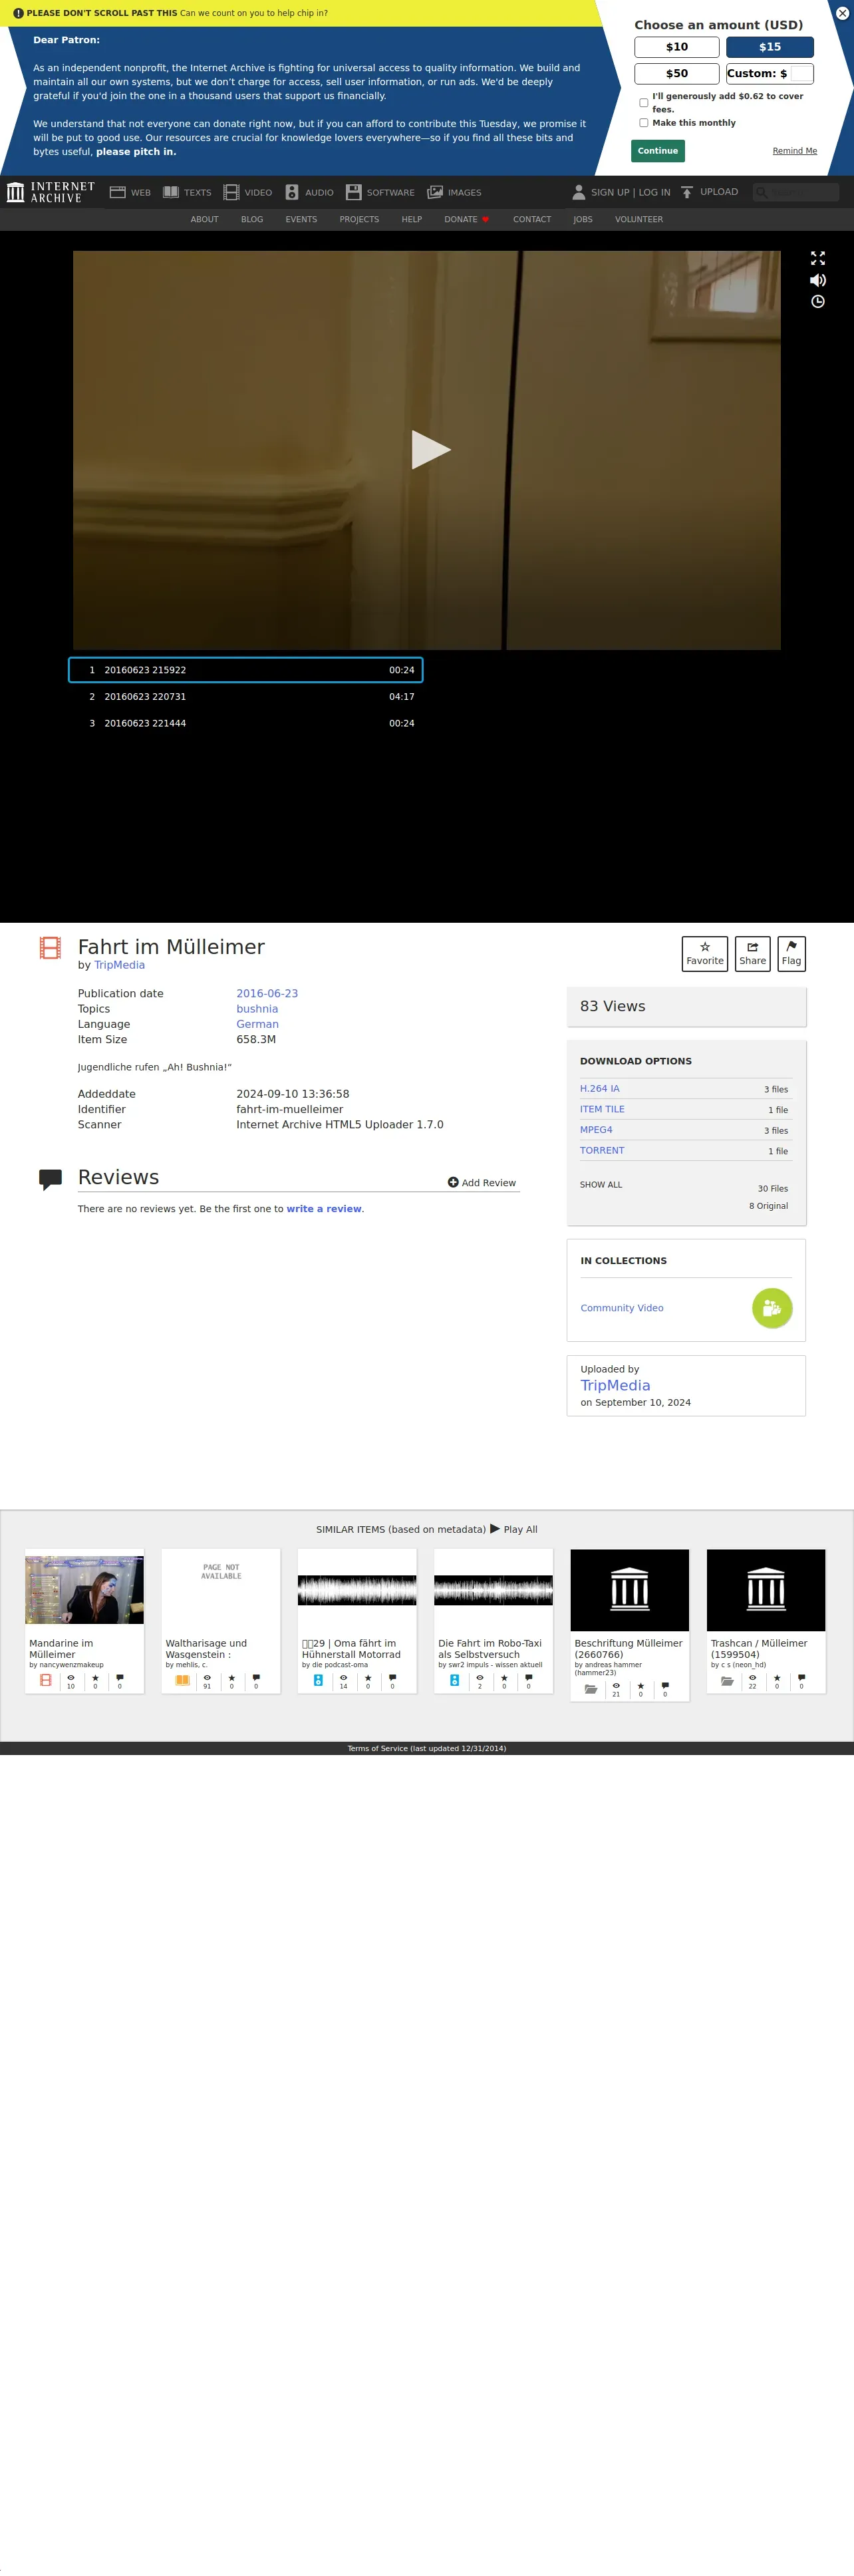Image resolution: width=854 pixels, height=2576 pixels.
Task: Click the publication date 2016-06-23
Action: pyautogui.click(x=267, y=994)
